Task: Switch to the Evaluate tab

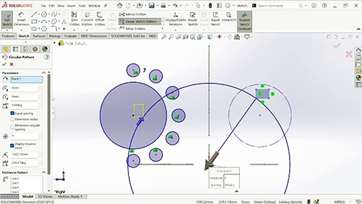Action: click(71, 36)
